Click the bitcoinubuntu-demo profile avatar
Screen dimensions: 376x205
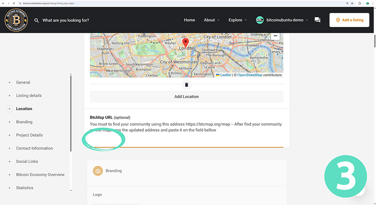260,20
